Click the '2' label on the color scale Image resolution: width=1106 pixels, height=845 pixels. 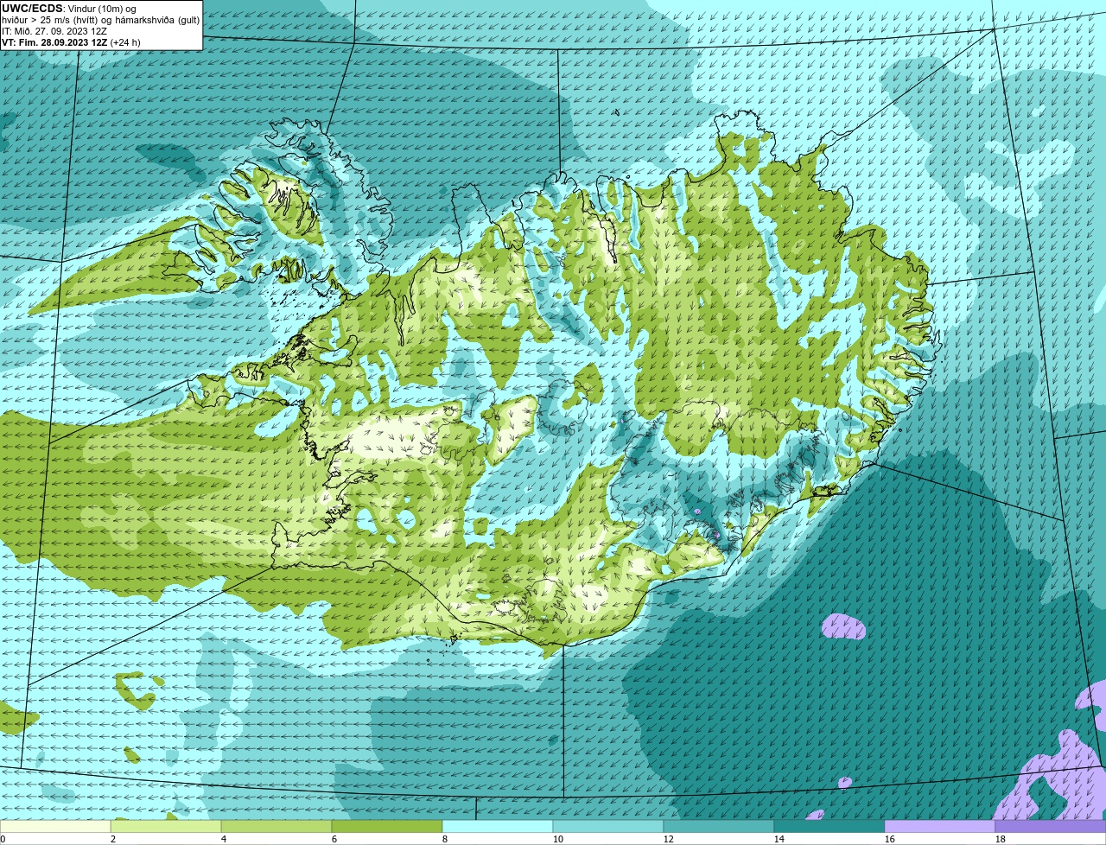[113, 839]
